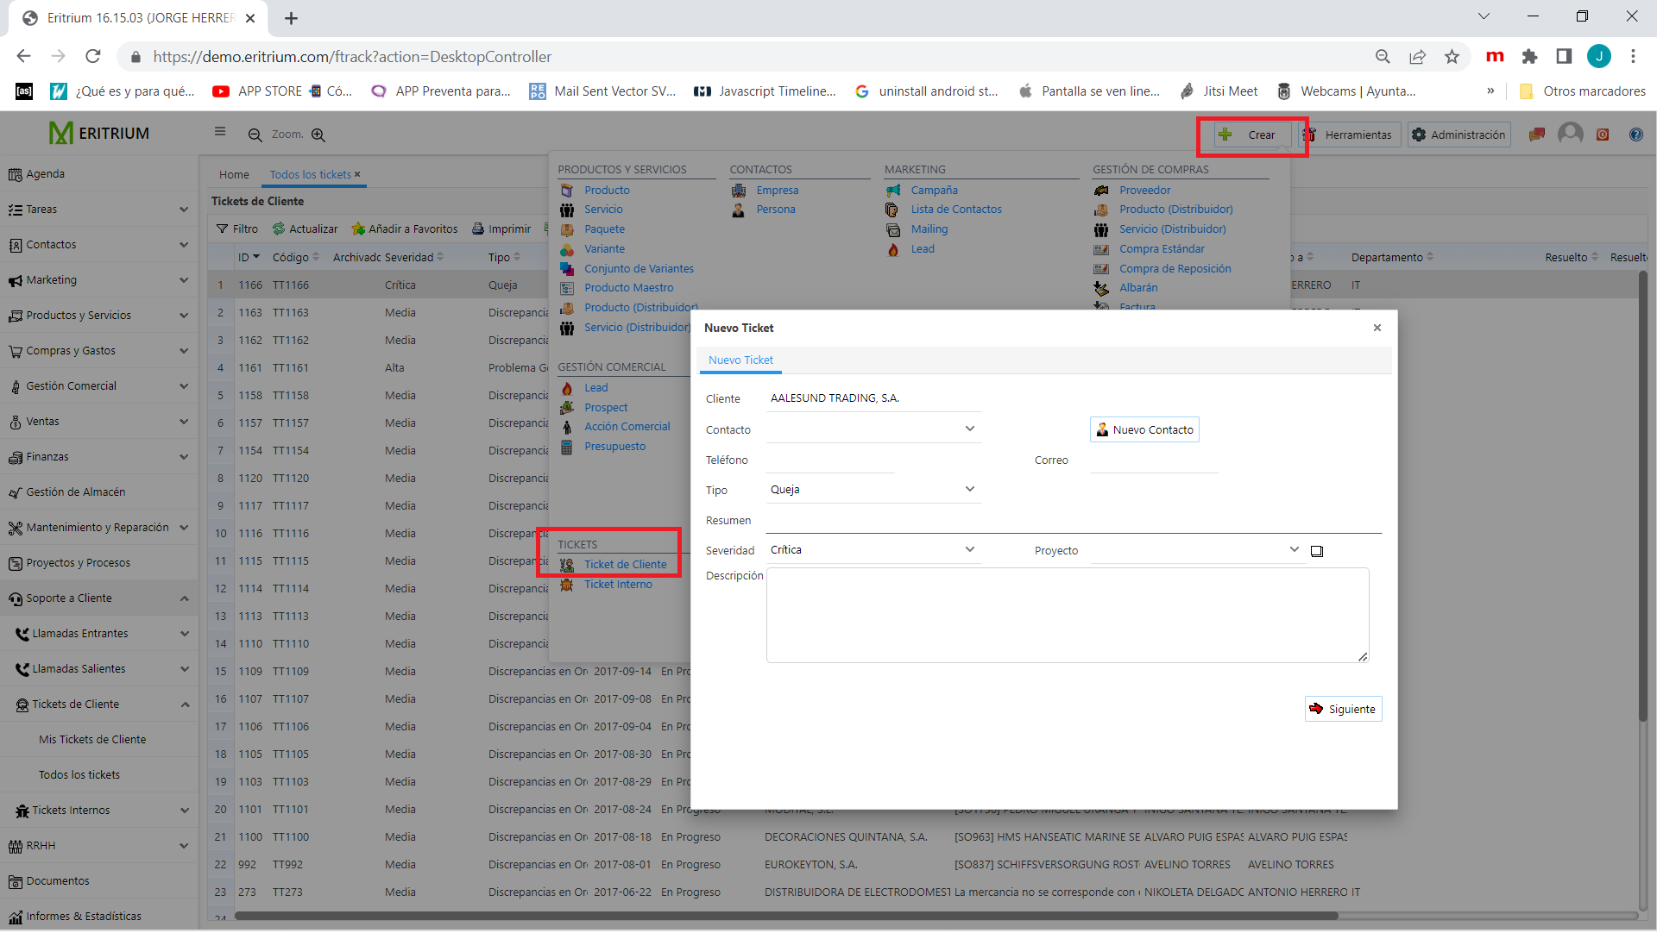Click the Nuevo Contacto person icon

(x=1101, y=429)
